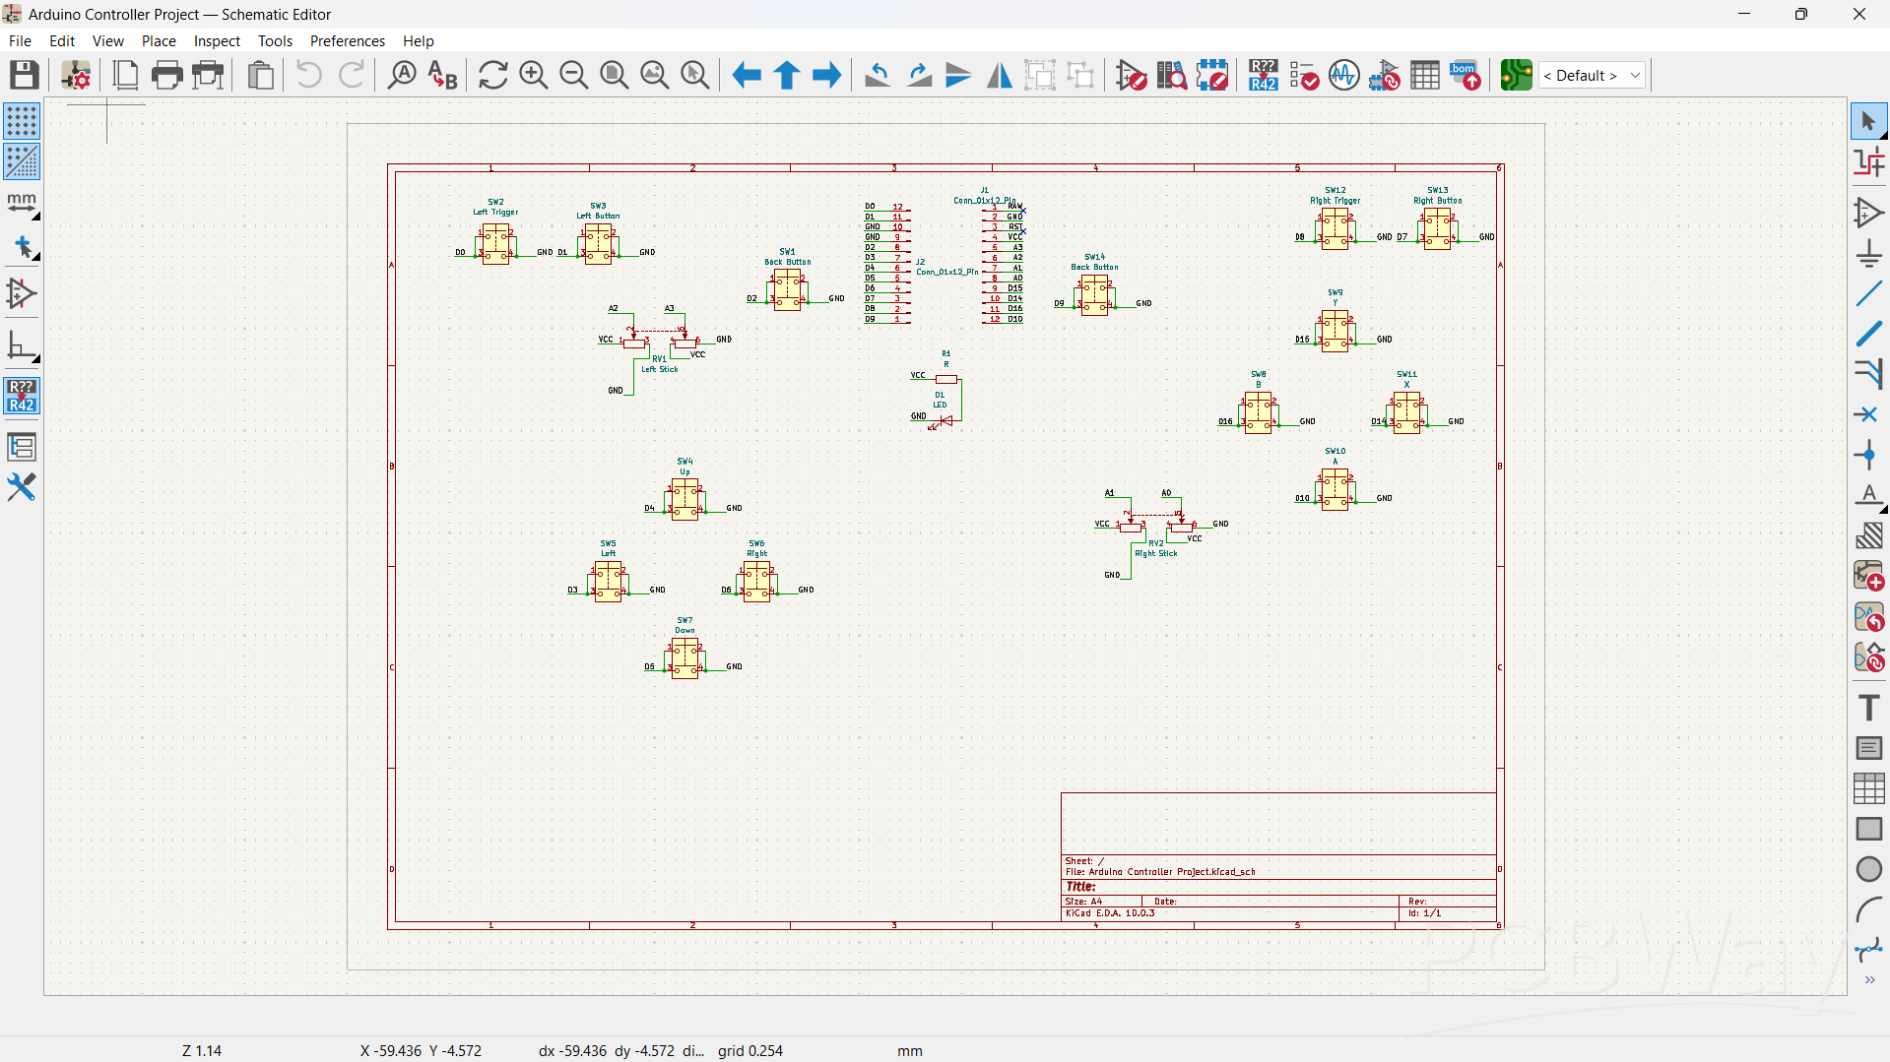Mirror selection vertically
This screenshot has width=1890, height=1062.
(958, 75)
